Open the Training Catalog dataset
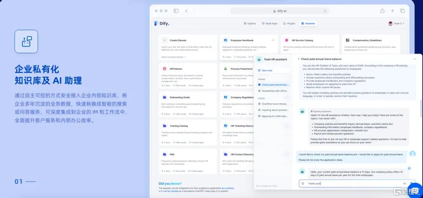Image resolution: width=423 pixels, height=198 pixels. tap(188, 133)
